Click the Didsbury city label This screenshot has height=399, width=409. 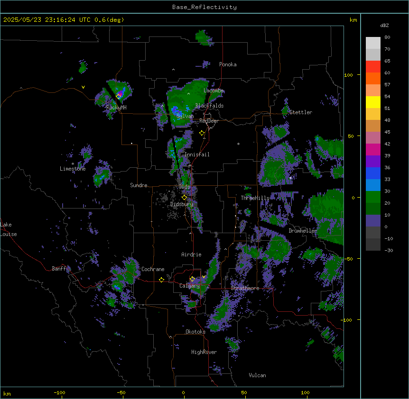click(x=182, y=204)
